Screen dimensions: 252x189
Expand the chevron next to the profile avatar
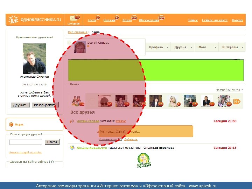pos(70,43)
